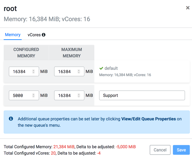Focus the Support queue maximum memory field
Image resolution: width=192 pixels, height=158 pixels.
(65, 96)
